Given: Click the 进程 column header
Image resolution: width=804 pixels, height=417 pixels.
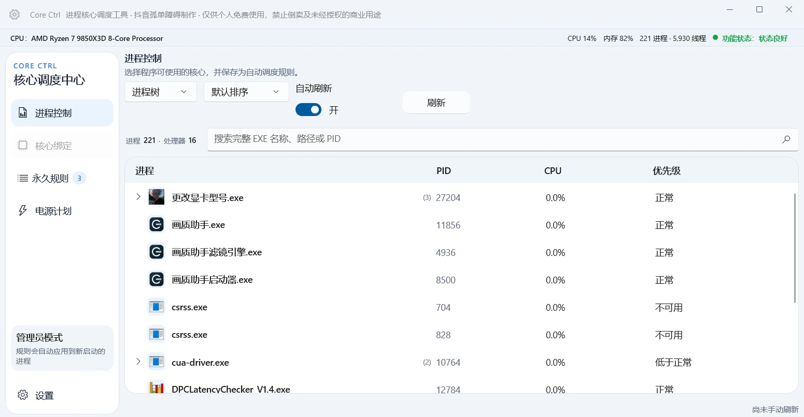Looking at the screenshot, I should (145, 171).
